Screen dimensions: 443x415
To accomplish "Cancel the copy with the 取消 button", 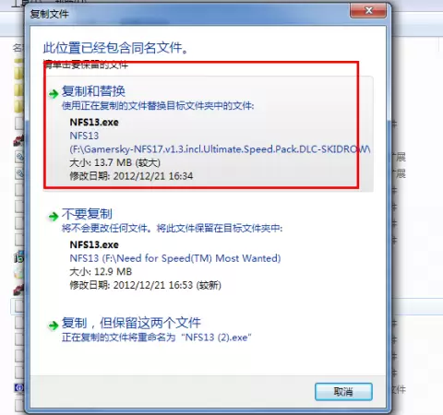I will click(343, 392).
